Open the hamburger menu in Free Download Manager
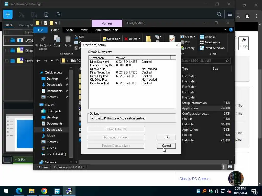Viewport: 262px width, 196px height. [230, 14]
